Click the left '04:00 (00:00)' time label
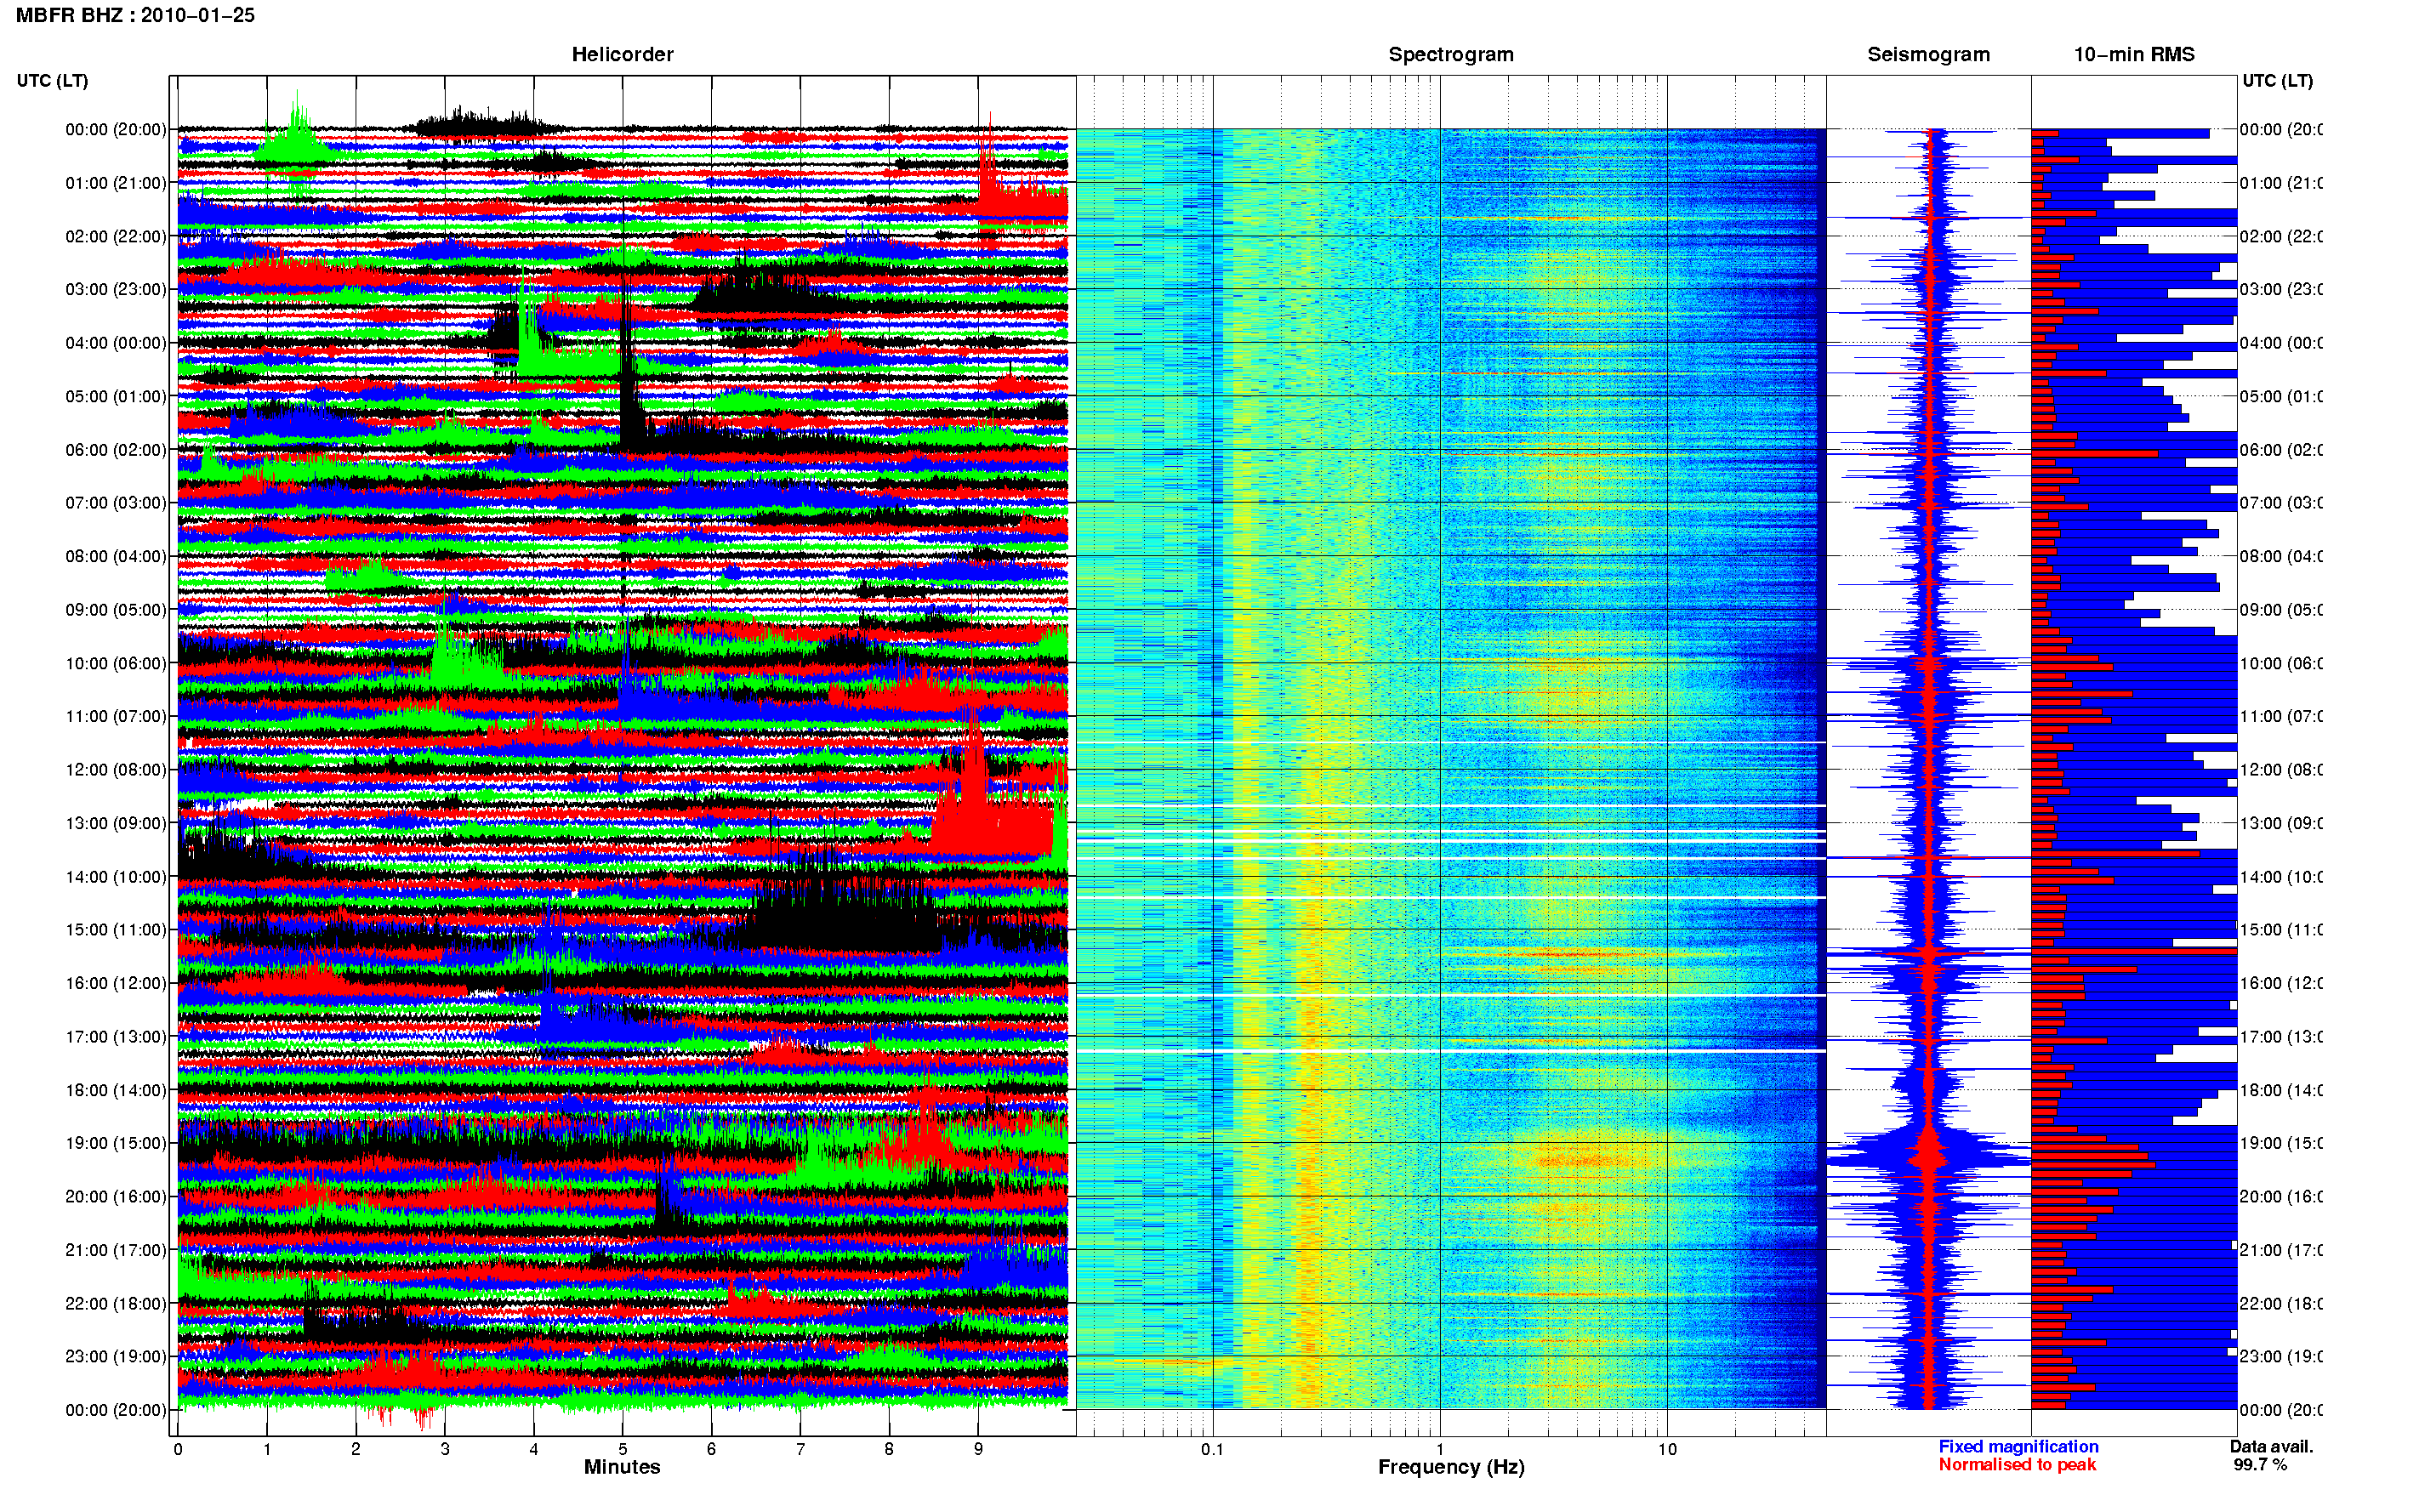Viewport: 2419px width, 1512px height. click(x=116, y=343)
